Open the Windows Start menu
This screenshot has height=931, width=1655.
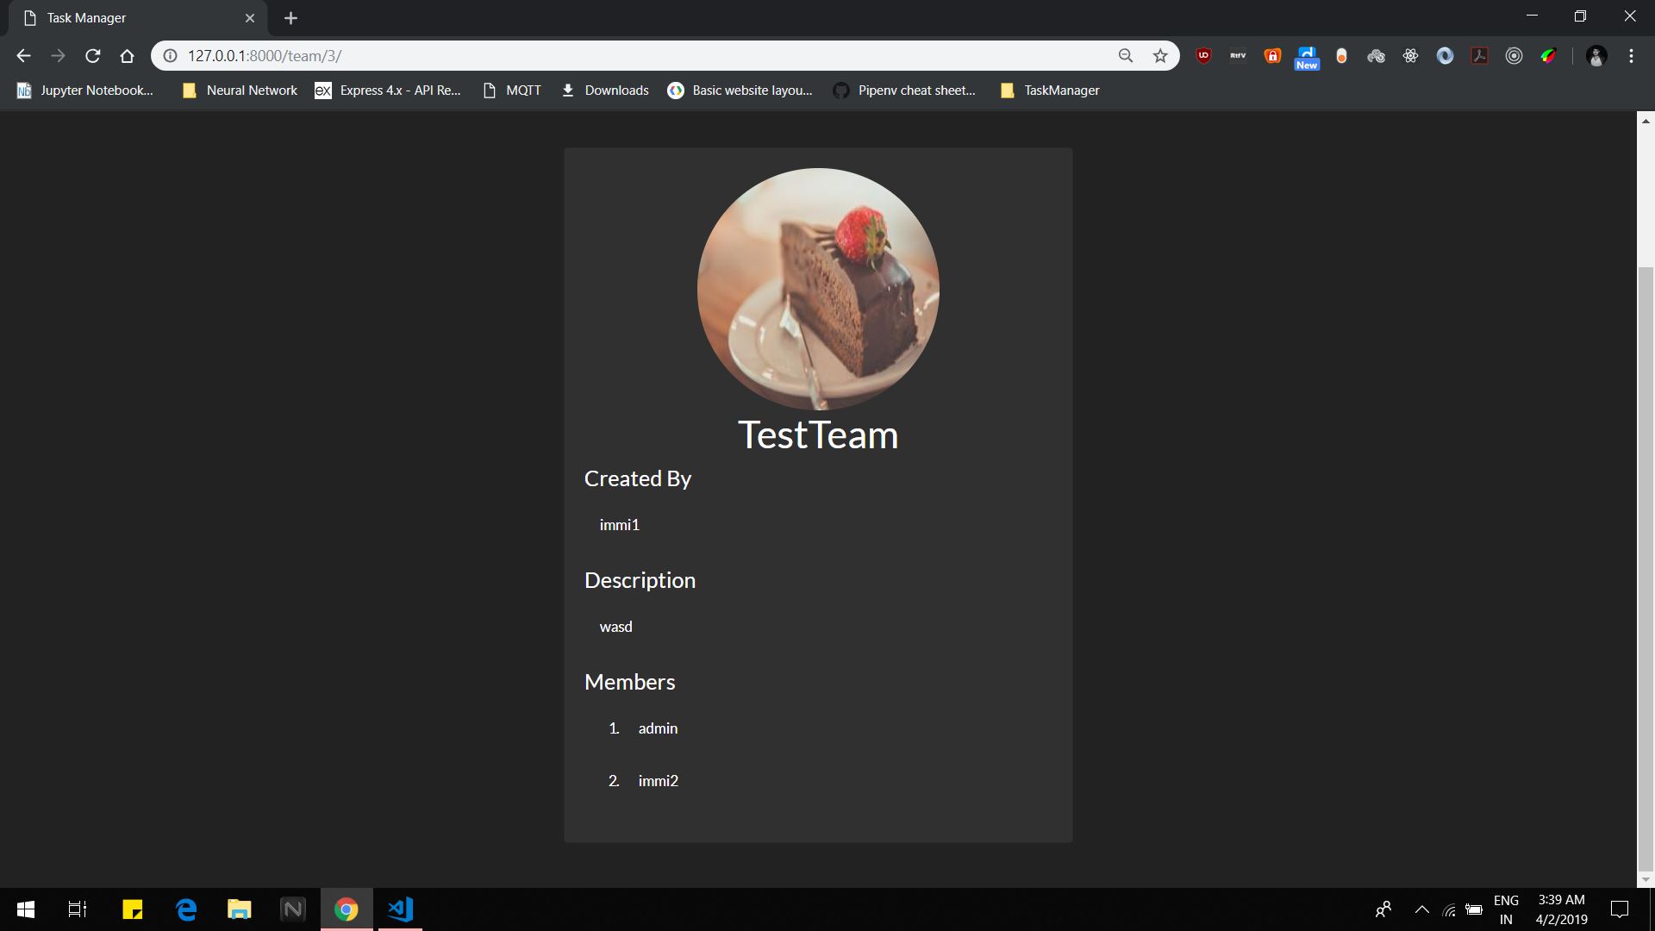(26, 909)
